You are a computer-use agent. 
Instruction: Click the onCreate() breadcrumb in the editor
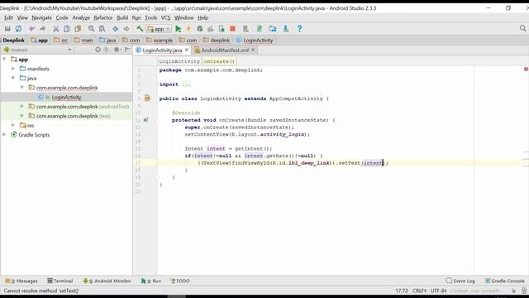tap(219, 61)
